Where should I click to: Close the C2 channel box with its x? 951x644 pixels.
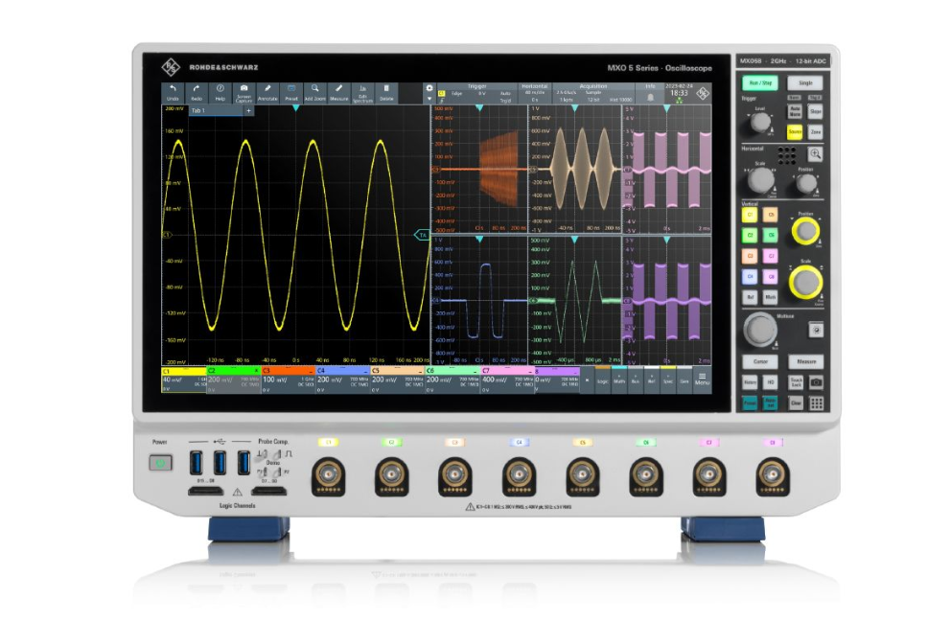point(256,370)
